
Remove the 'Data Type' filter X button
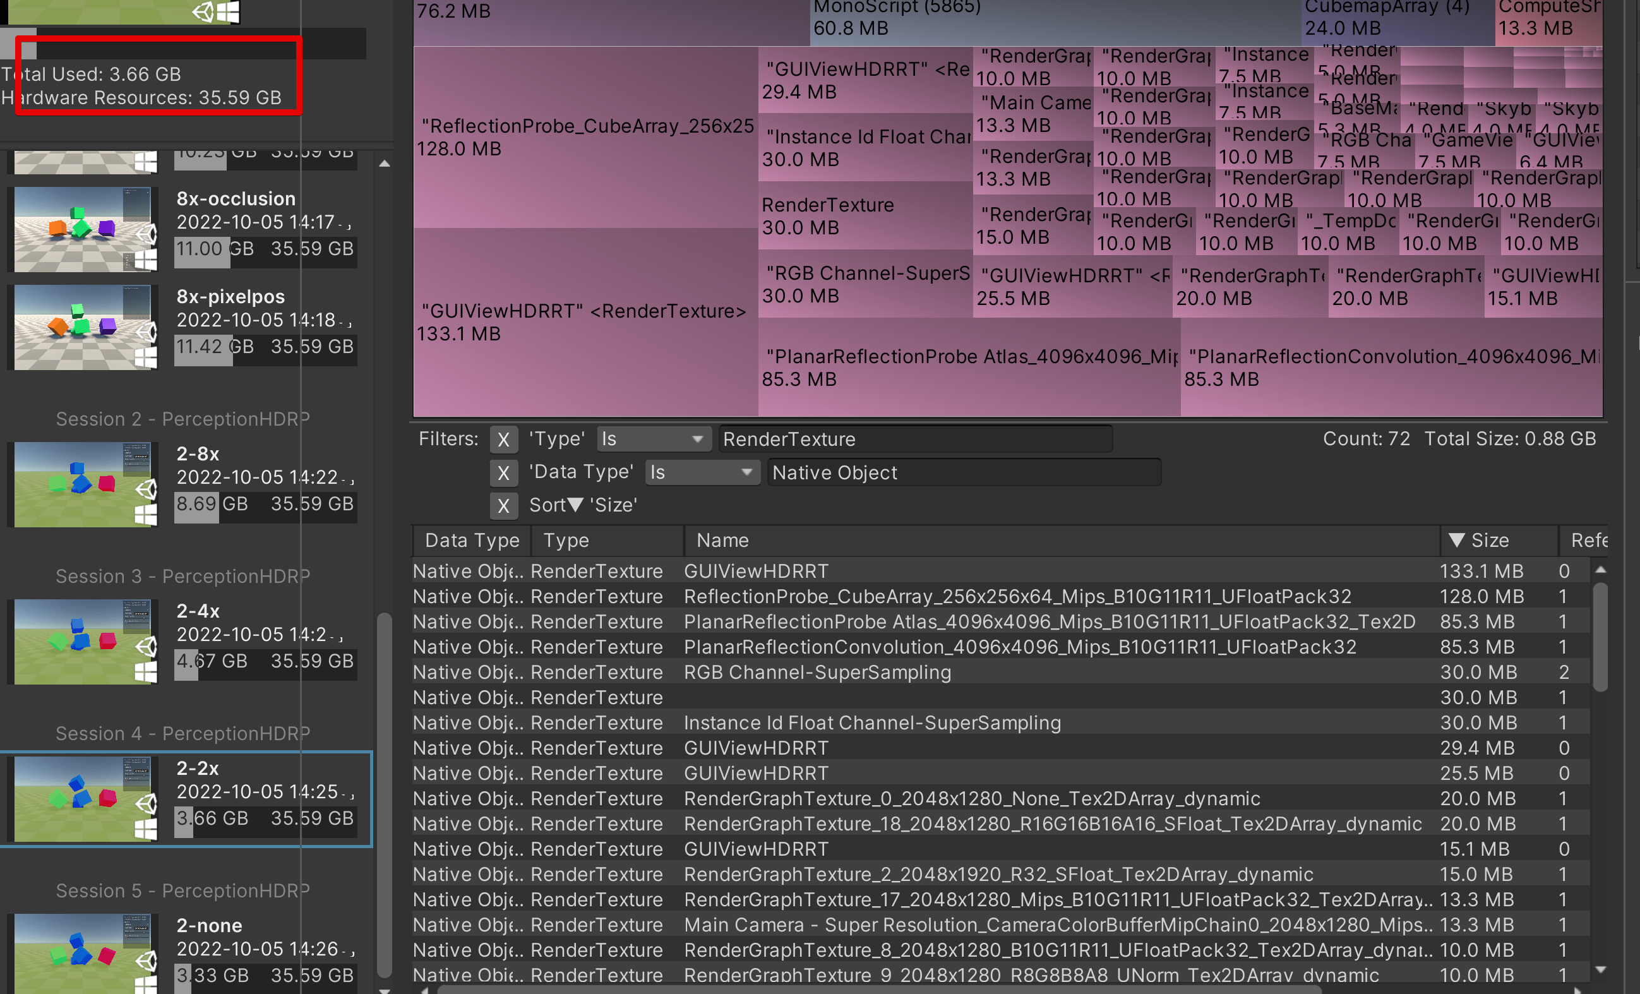503,473
